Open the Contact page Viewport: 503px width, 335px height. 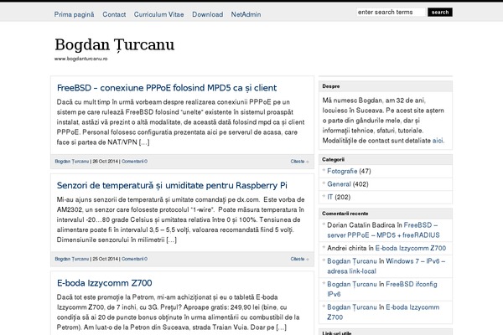114,14
